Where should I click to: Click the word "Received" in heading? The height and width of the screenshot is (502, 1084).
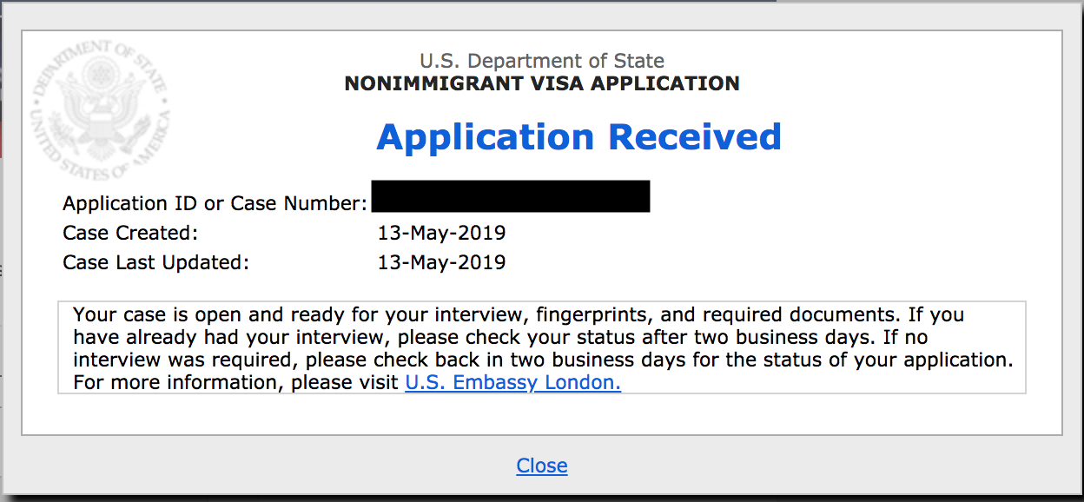(695, 137)
